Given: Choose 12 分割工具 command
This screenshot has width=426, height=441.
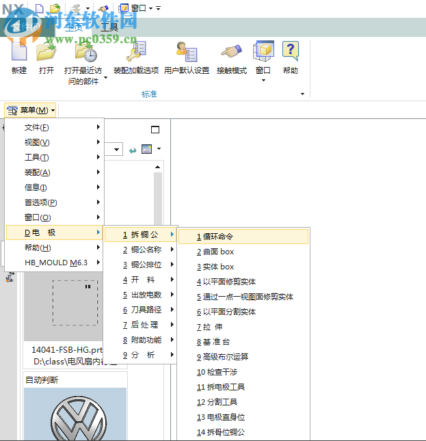Looking at the screenshot, I should point(243,402).
